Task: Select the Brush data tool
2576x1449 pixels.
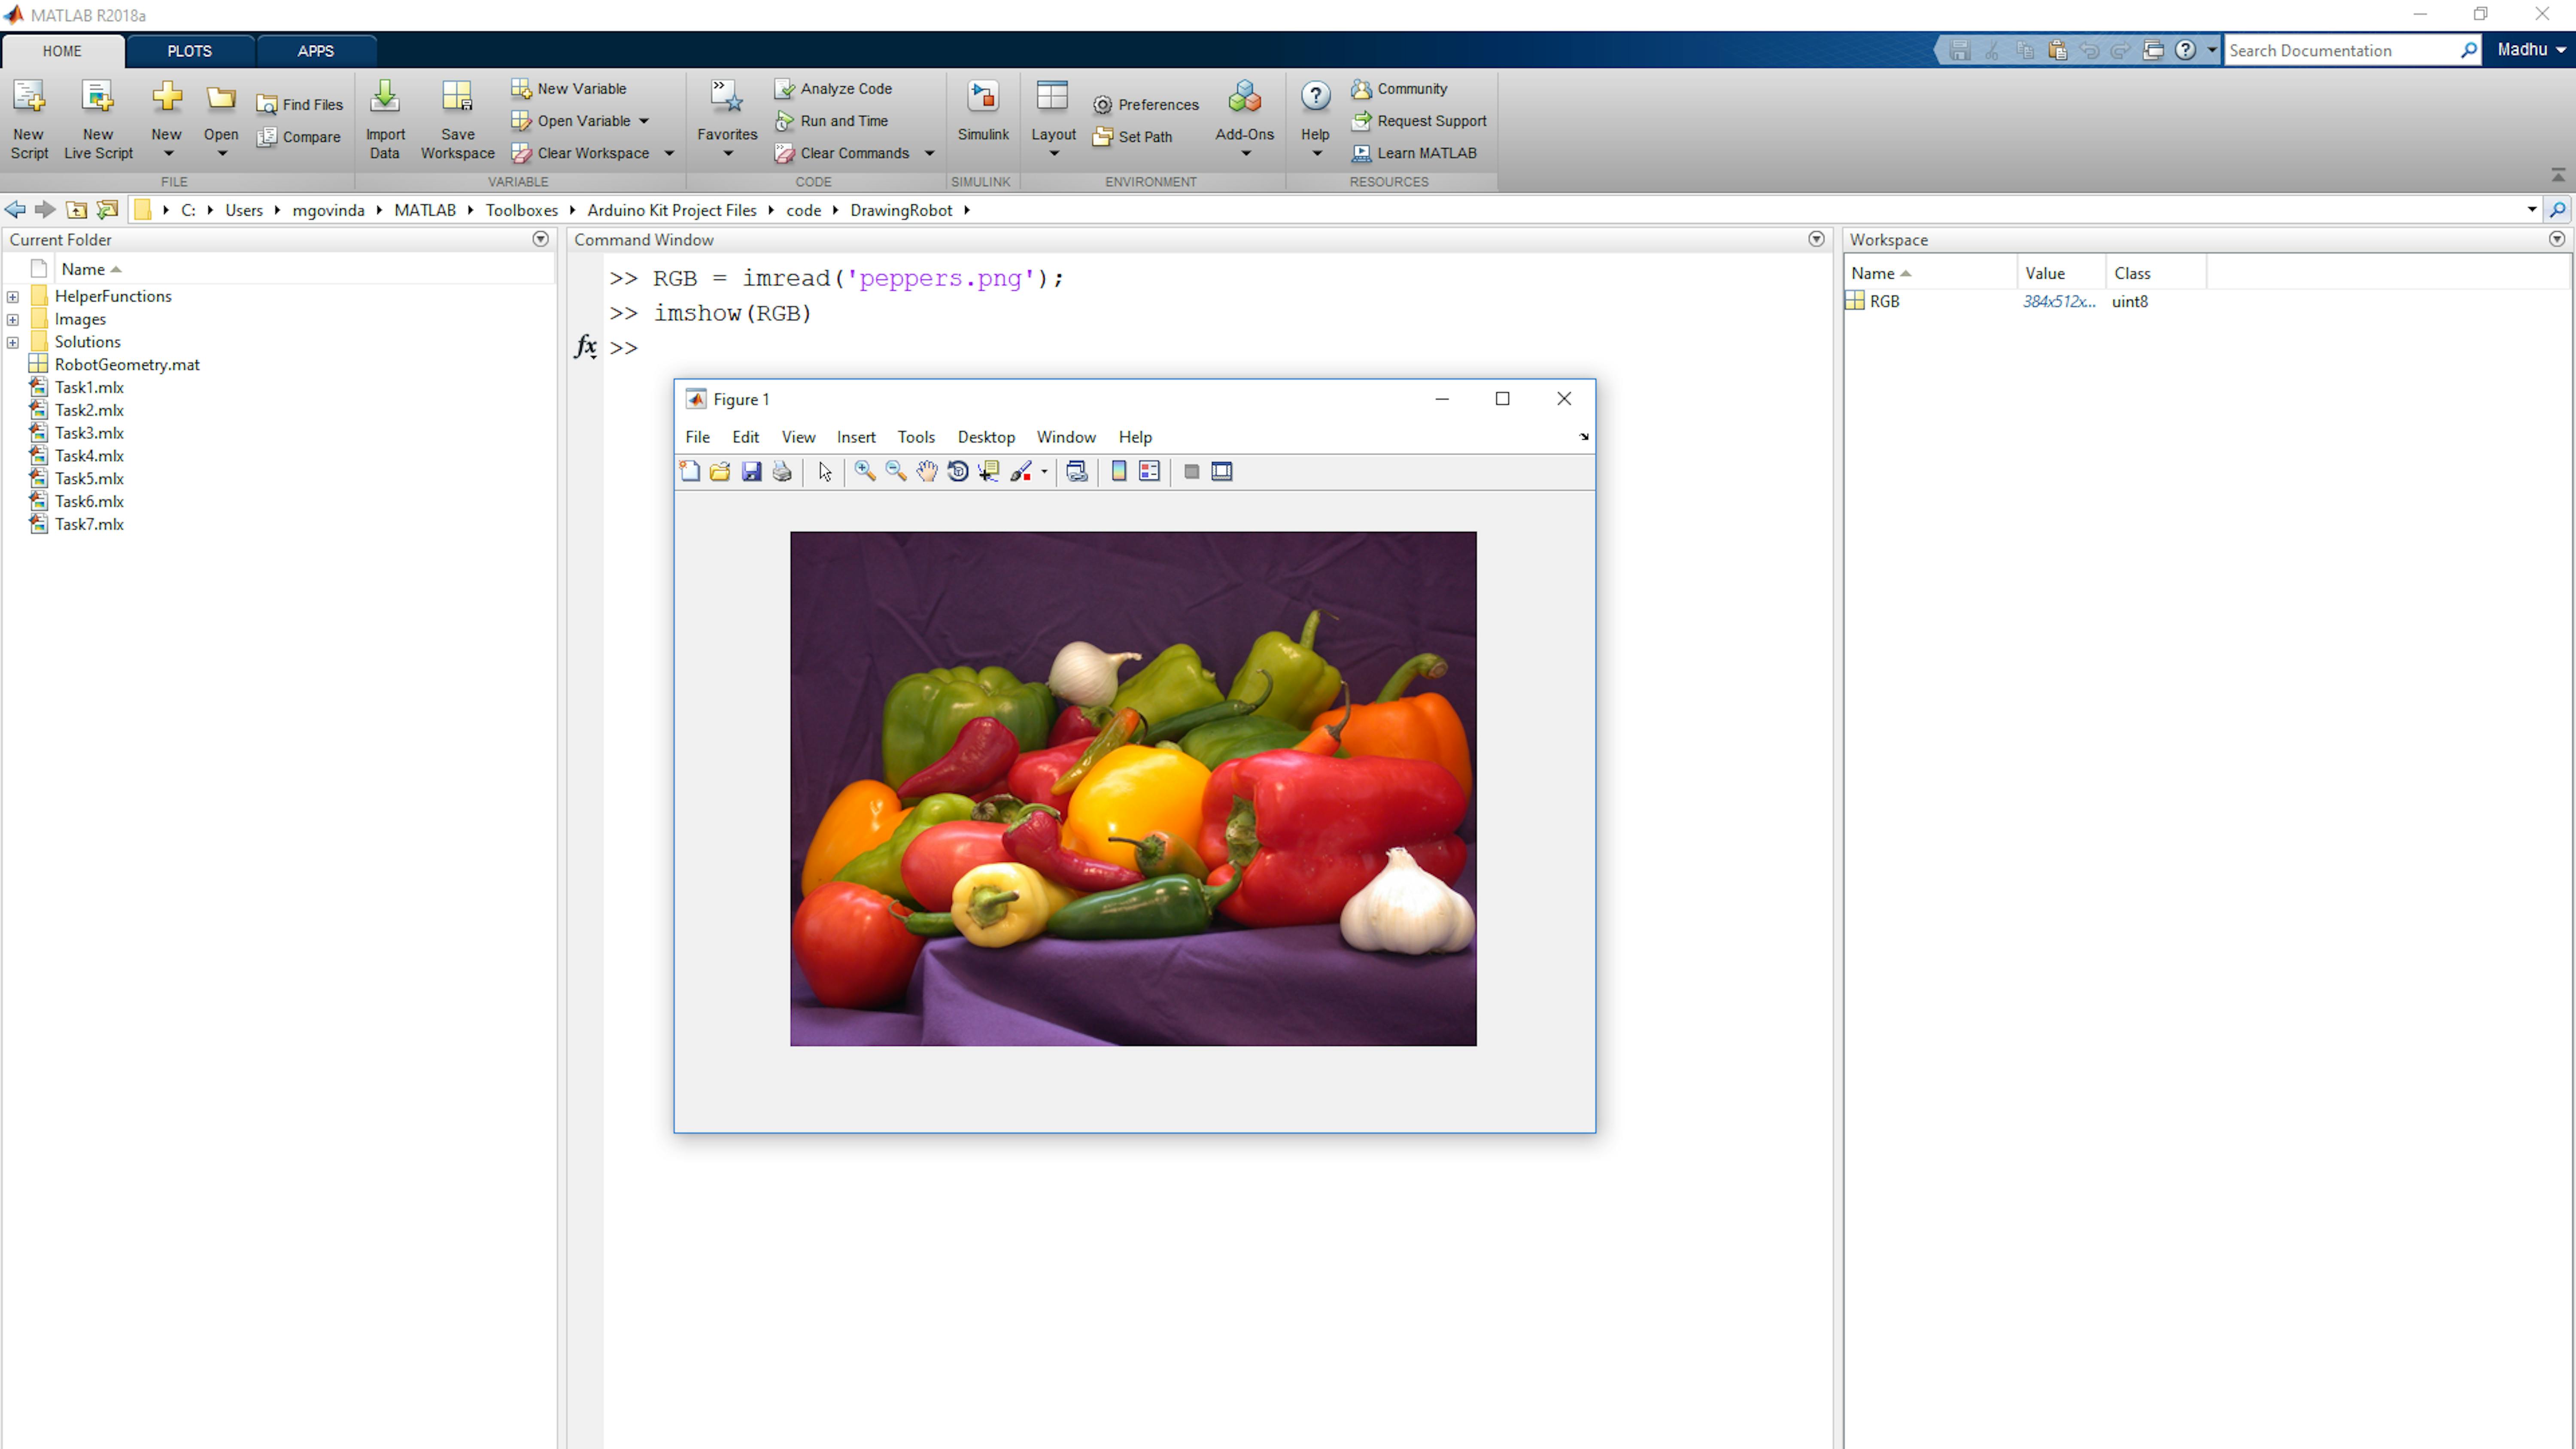Action: click(1021, 472)
